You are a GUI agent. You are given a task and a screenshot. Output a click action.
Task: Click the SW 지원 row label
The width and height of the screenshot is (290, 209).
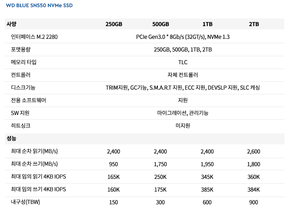tap(20, 113)
